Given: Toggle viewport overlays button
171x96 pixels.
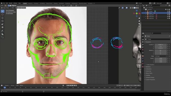Looking at the screenshot, I should (127, 8).
